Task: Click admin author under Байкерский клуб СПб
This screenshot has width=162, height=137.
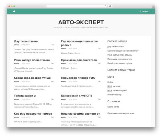Action: click(64, 99)
